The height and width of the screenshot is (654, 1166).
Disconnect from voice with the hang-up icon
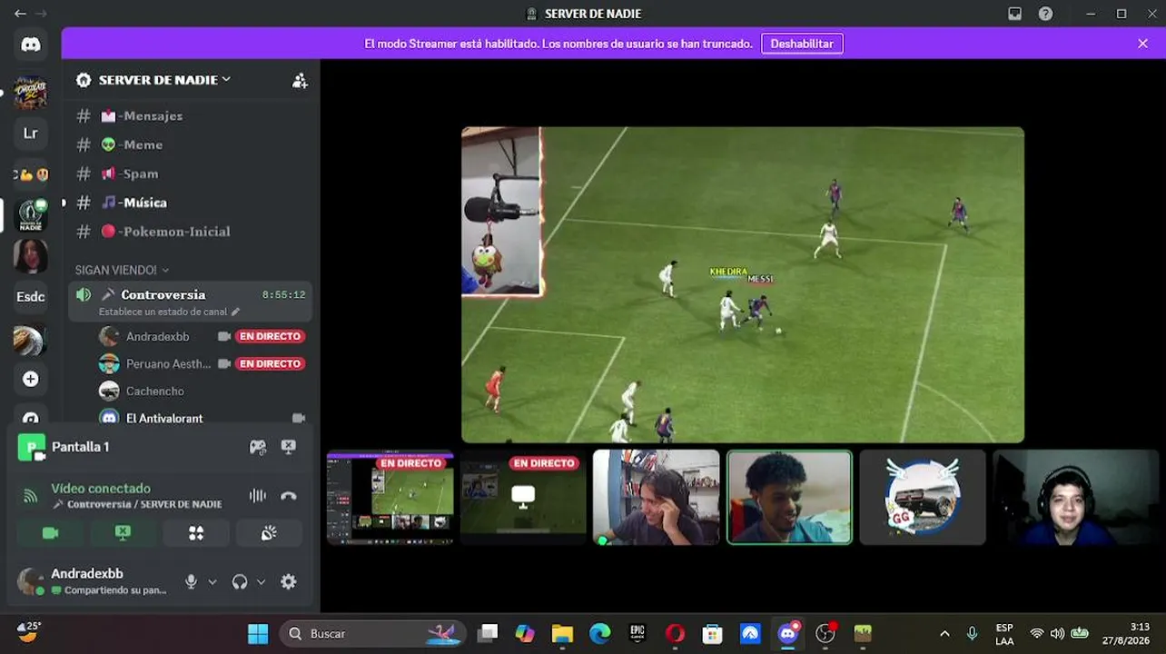pyautogui.click(x=289, y=496)
